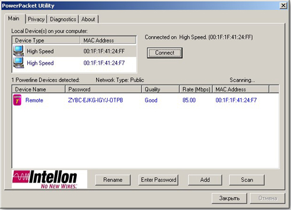Close the PowerPacket Utility window
This screenshot has height=210, width=291.
point(283,5)
